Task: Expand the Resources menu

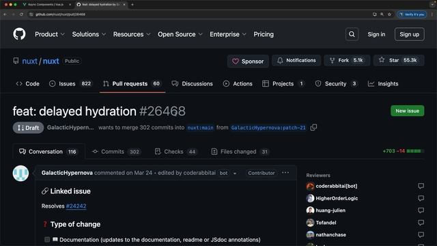Action: [132, 34]
